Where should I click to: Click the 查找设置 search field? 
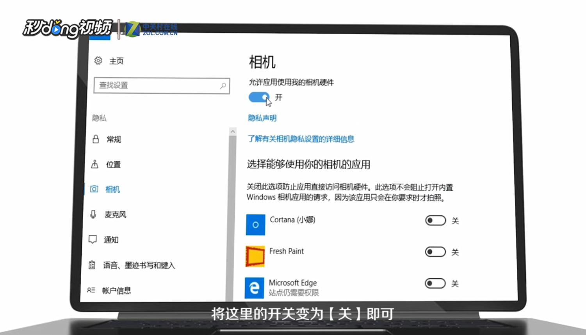[x=162, y=86]
